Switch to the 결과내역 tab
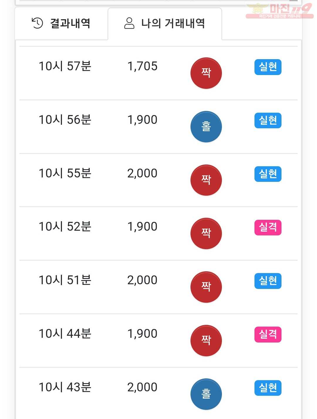Viewport: 317px width, 419px height. [61, 24]
